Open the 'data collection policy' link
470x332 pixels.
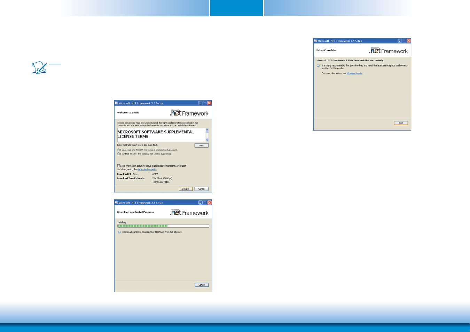pyautogui.click(x=147, y=169)
